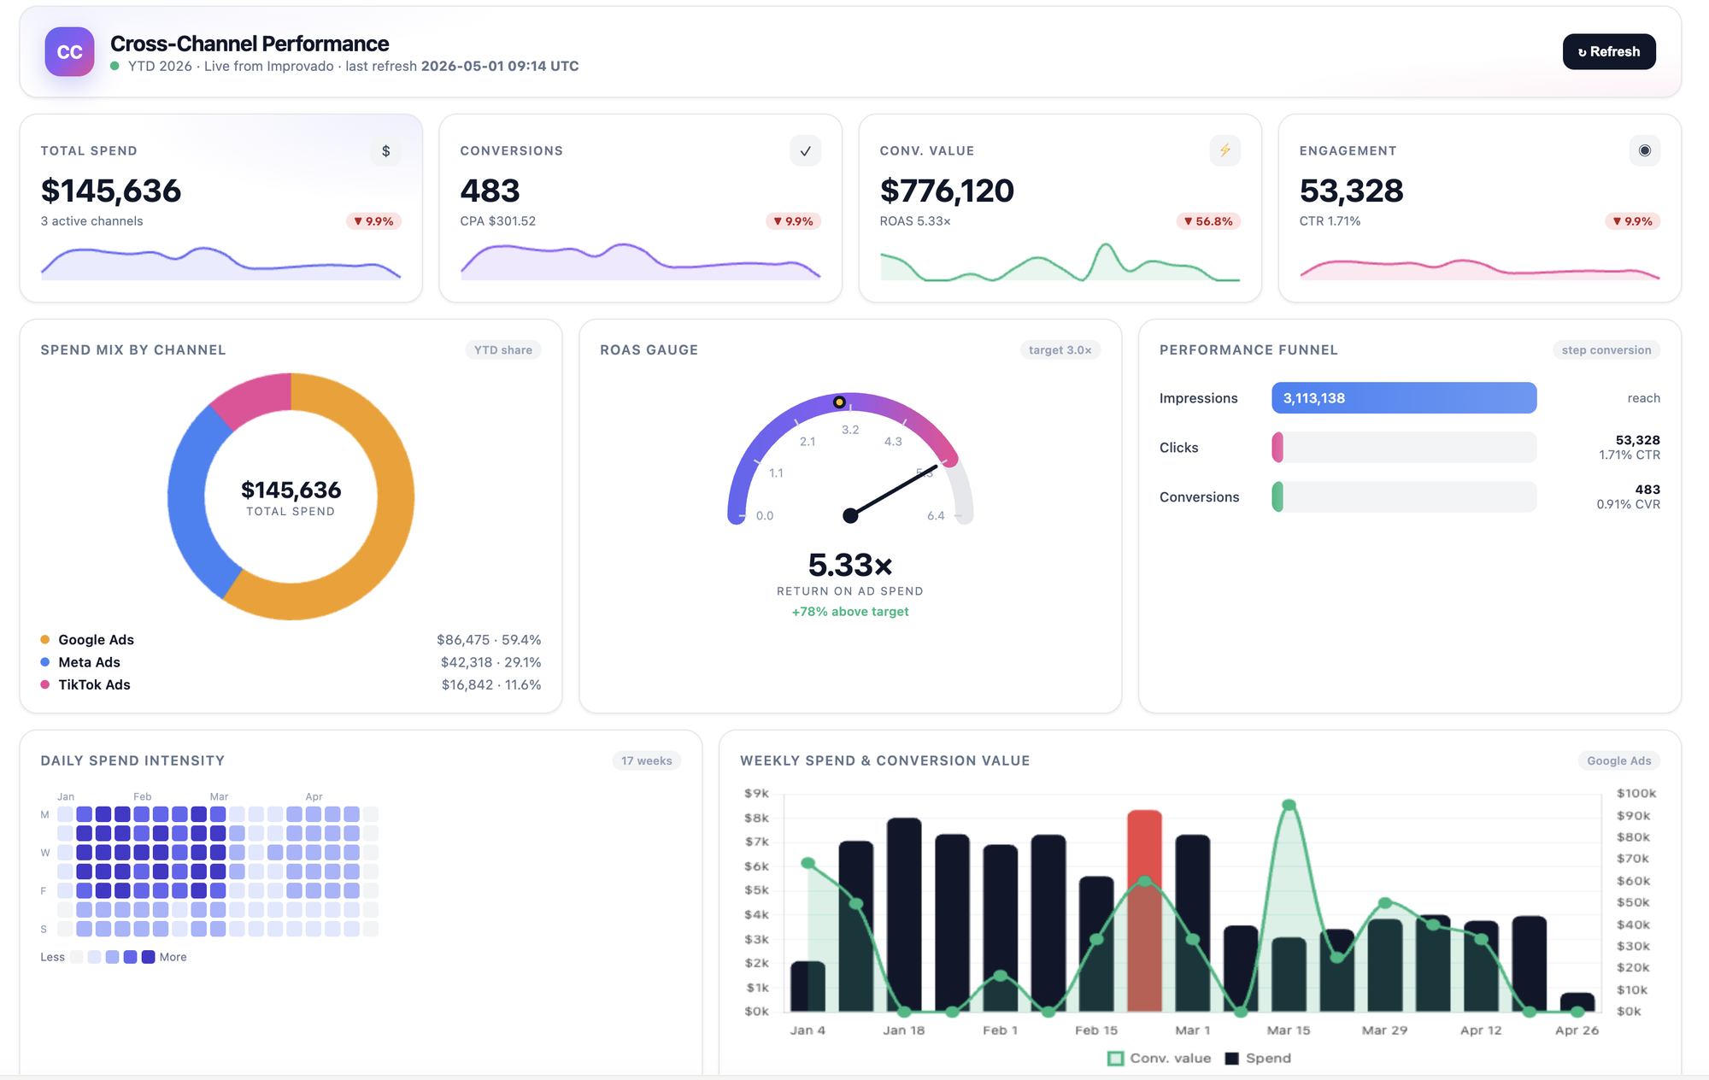
Task: Click the gauge needle pivot
Action: [850, 515]
